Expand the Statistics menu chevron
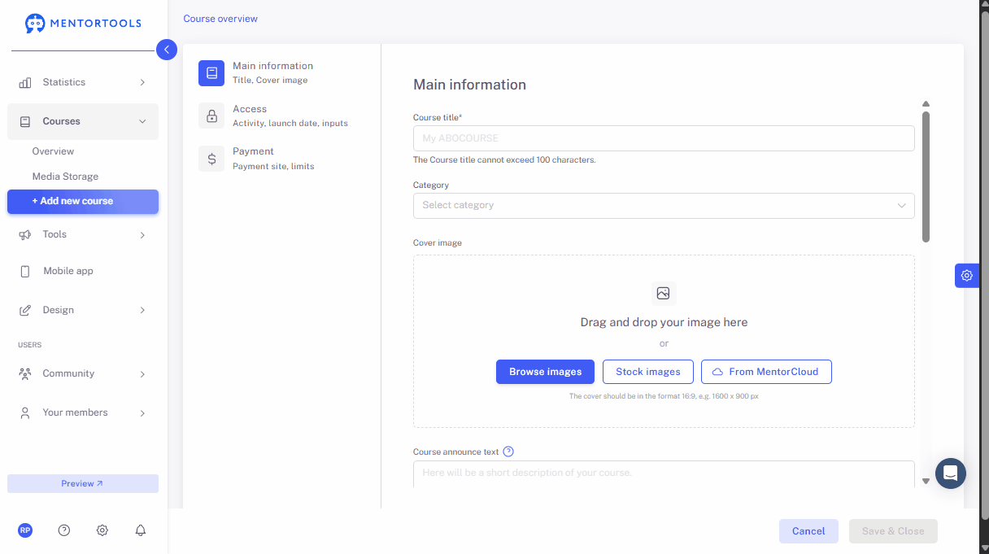This screenshot has width=989, height=554. [142, 82]
